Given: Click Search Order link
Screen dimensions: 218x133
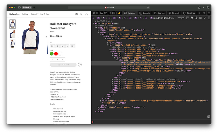Looking at the screenshot, I should click(x=45, y=14).
